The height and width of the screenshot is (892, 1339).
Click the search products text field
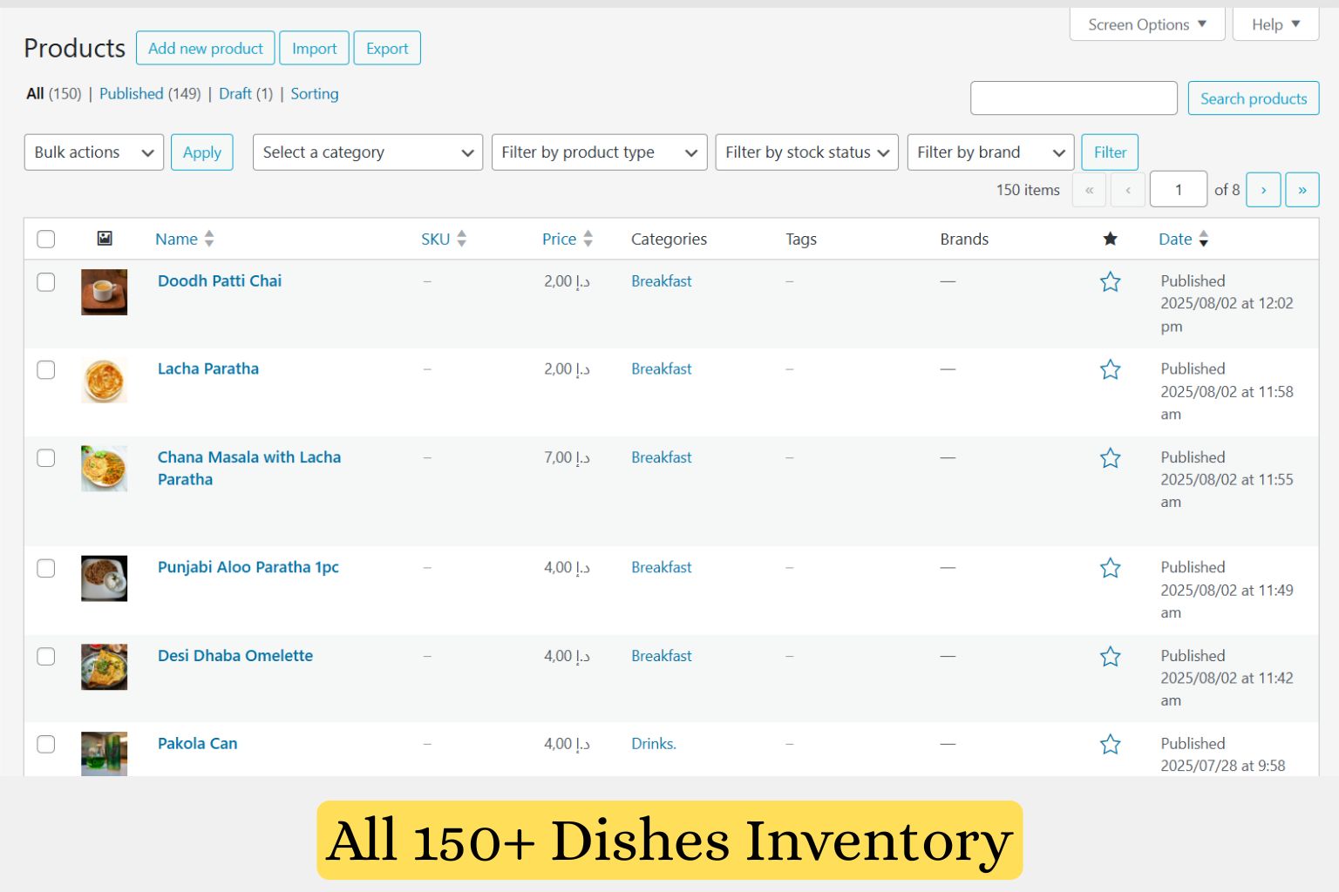coord(1073,98)
